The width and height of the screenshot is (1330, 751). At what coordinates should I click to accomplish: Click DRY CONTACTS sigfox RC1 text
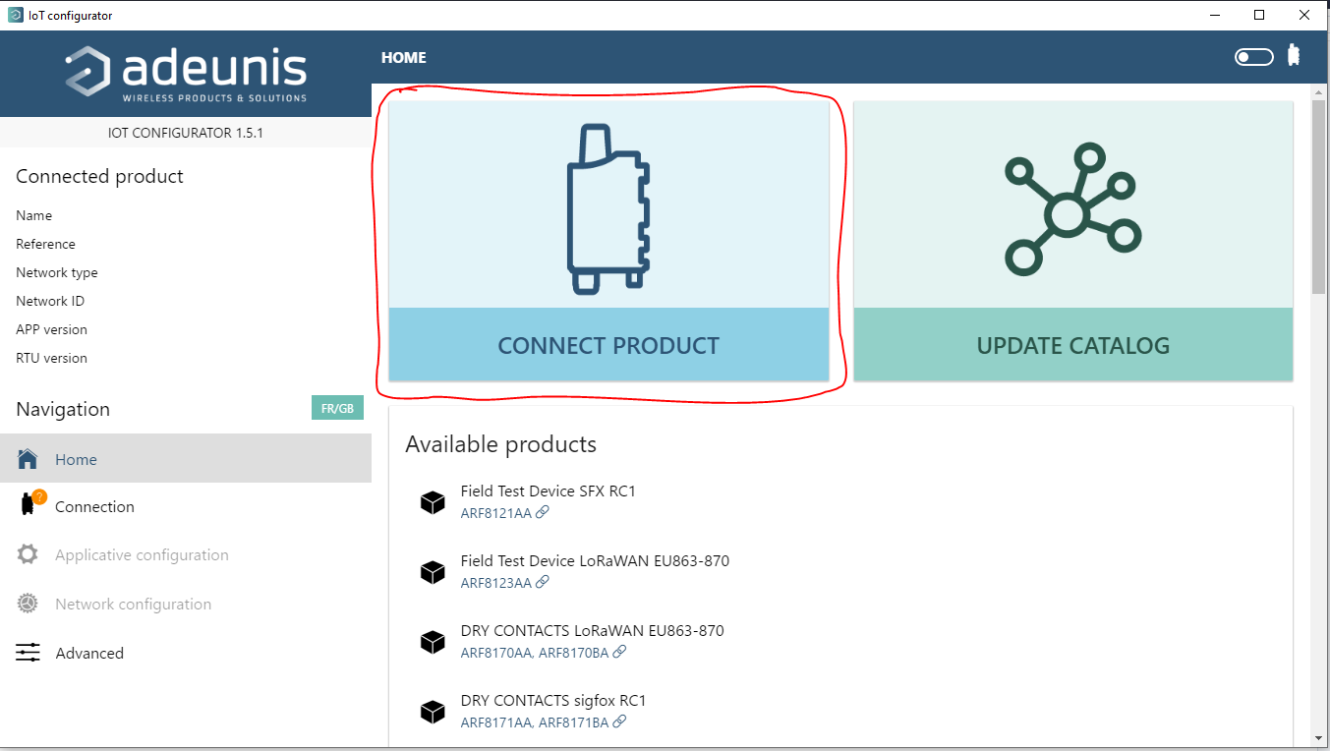(553, 700)
